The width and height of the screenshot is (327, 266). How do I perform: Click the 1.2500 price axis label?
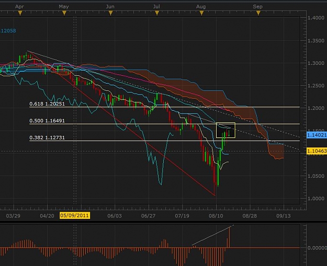pos(316,86)
